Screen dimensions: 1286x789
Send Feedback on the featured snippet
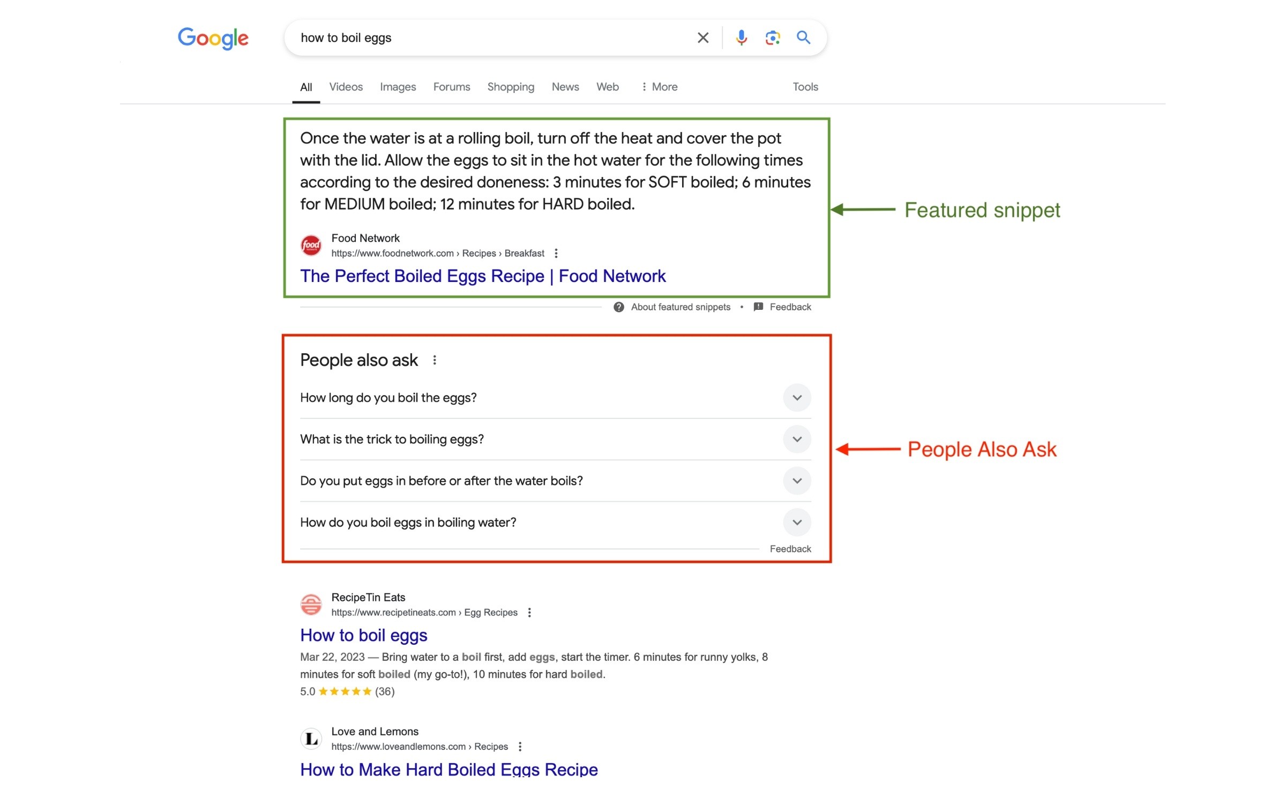coord(790,307)
